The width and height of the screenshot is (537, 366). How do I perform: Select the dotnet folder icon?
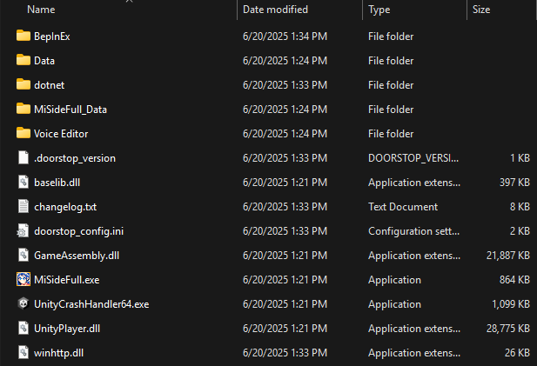(23, 85)
